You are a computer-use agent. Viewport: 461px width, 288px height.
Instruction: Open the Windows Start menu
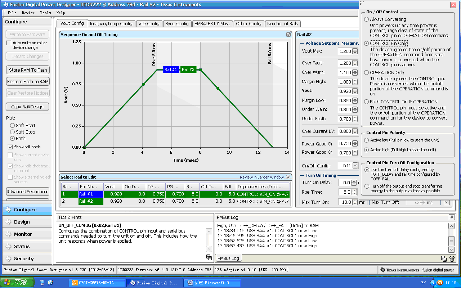click(17, 283)
